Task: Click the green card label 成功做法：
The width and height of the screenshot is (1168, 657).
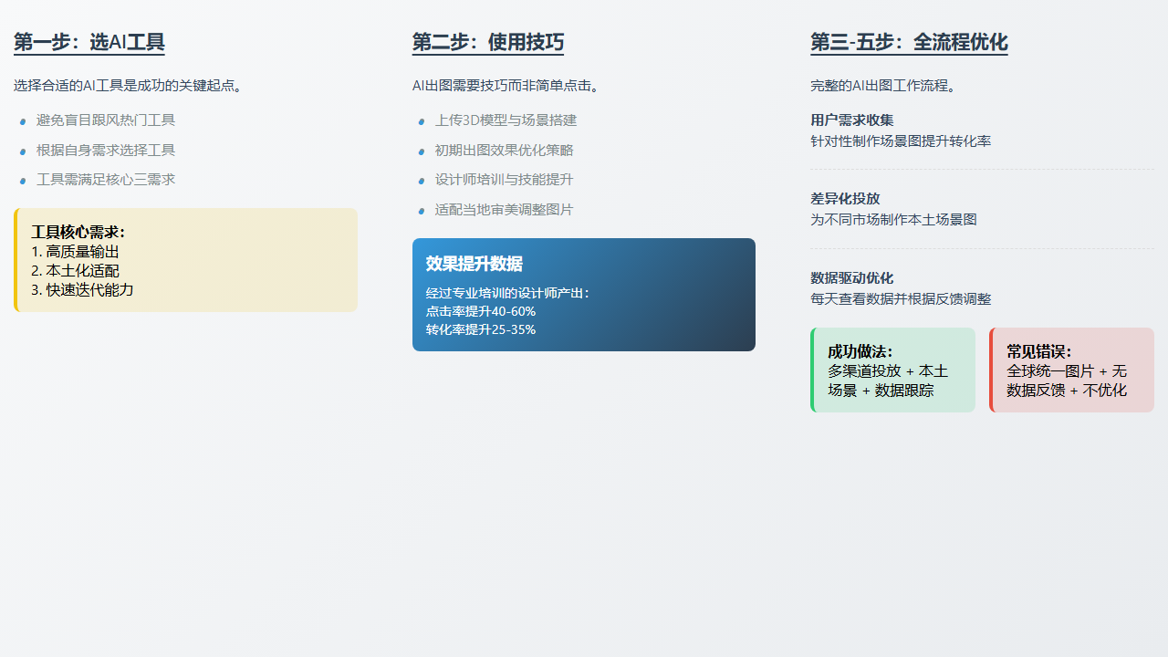Action: tap(860, 351)
